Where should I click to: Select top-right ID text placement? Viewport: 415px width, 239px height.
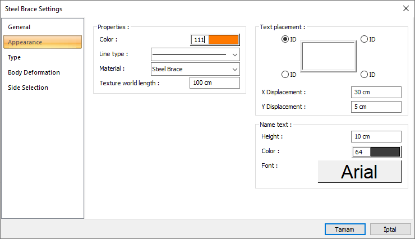click(364, 39)
